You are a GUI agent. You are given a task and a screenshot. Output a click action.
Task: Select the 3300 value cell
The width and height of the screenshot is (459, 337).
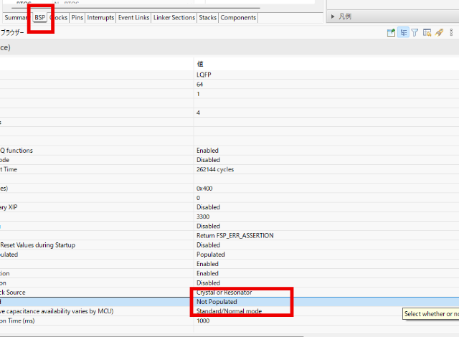pyautogui.click(x=203, y=217)
